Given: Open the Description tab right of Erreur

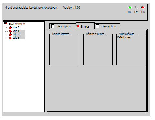Looking at the screenshot, I should (108, 26).
